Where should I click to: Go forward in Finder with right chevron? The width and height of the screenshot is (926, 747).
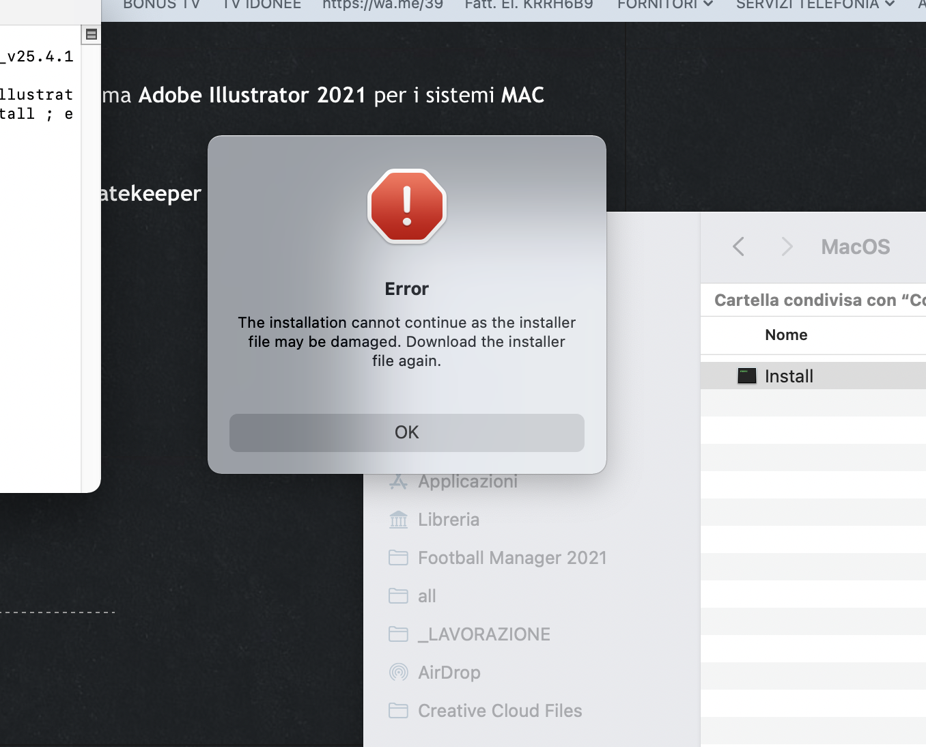tap(787, 246)
